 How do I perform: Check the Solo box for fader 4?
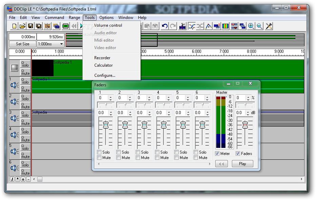tap(157, 152)
